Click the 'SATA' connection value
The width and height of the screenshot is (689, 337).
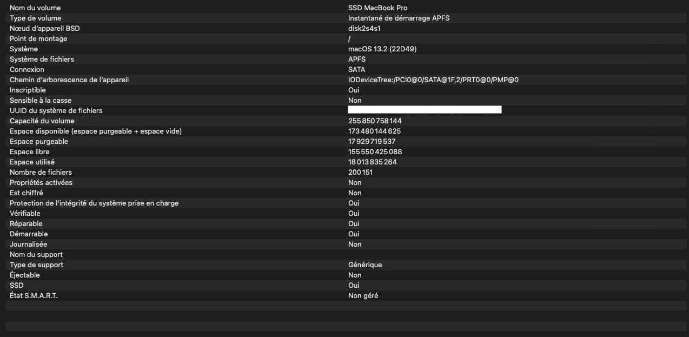[357, 70]
